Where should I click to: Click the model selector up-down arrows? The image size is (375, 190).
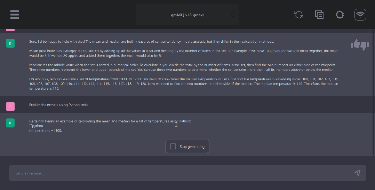coord(233,15)
